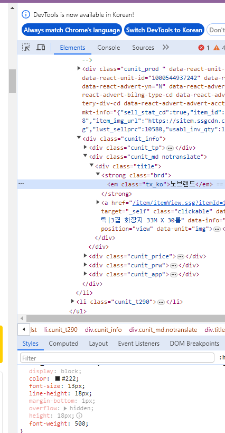
Task: Collapse the cunit_md notranslate div
Action: pyautogui.click(x=86, y=156)
